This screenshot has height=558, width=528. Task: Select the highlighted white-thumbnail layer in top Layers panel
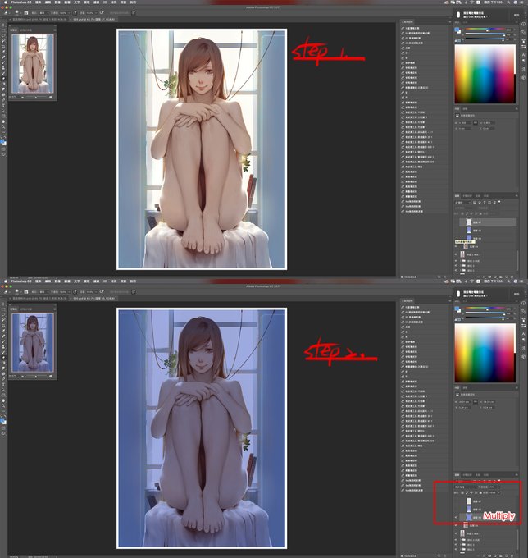point(488,222)
